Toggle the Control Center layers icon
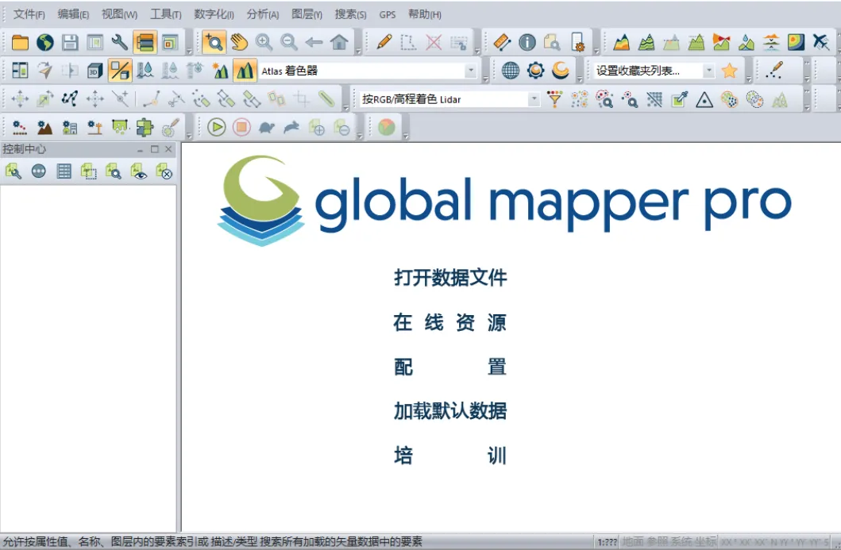 [145, 42]
